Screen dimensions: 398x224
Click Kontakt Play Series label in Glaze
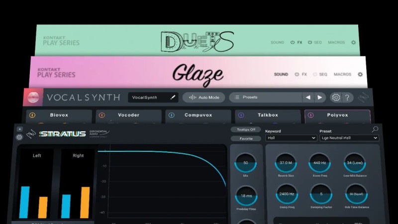click(56, 73)
